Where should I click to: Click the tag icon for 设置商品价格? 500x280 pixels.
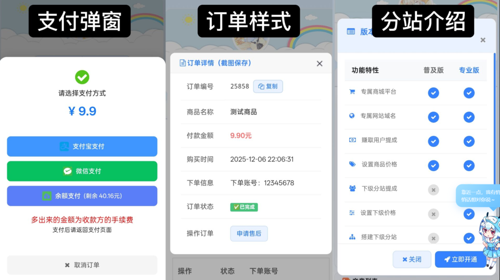tap(353, 164)
